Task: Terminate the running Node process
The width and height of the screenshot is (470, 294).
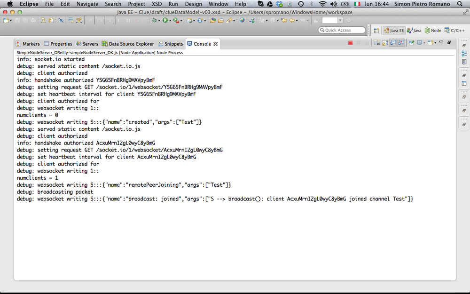Action: [x=351, y=43]
